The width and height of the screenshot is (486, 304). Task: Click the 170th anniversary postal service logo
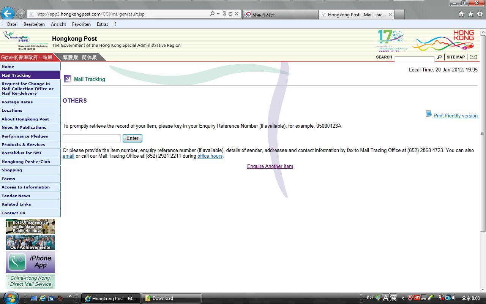(392, 41)
